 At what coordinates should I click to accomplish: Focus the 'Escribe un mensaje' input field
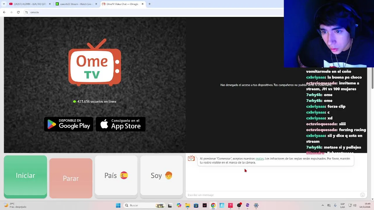click(273, 195)
